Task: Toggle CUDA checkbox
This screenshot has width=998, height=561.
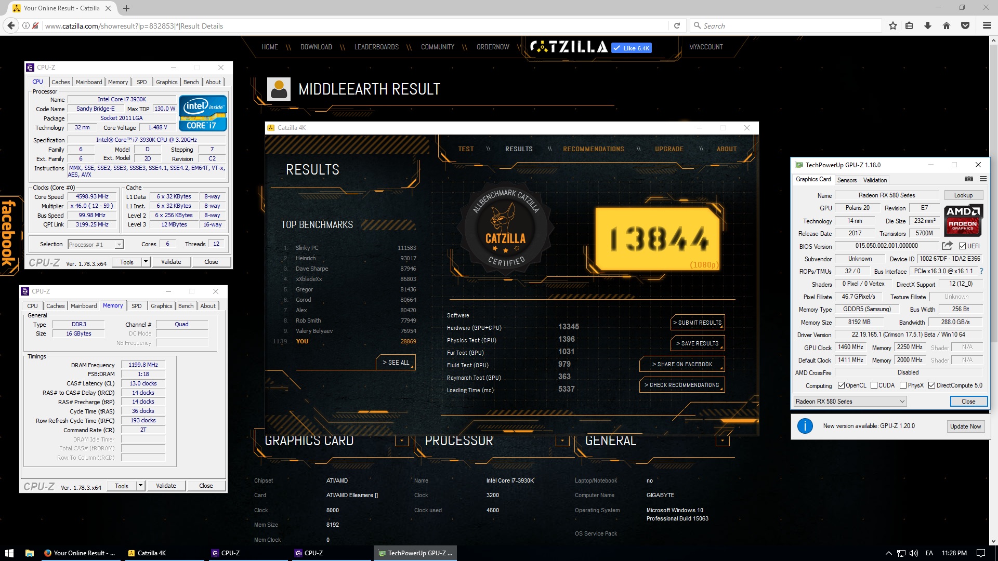Action: click(874, 385)
